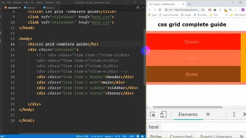Open the Apps bookmarks shortcut
The width and height of the screenshot is (246, 138).
(153, 15)
